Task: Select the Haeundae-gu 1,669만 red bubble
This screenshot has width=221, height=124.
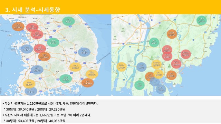Action: pyautogui.click(x=186, y=54)
